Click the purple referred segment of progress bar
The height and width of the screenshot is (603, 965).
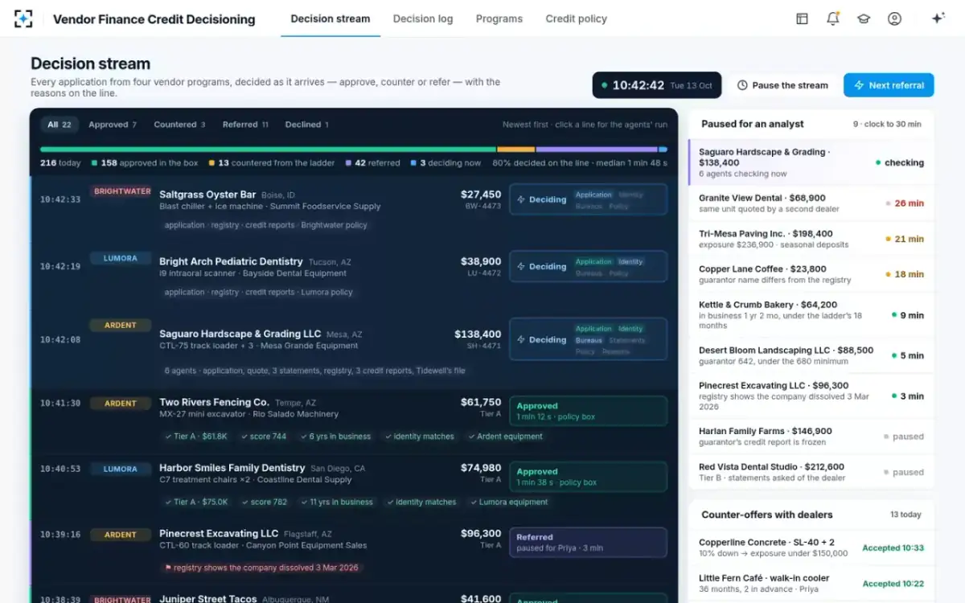coord(597,150)
